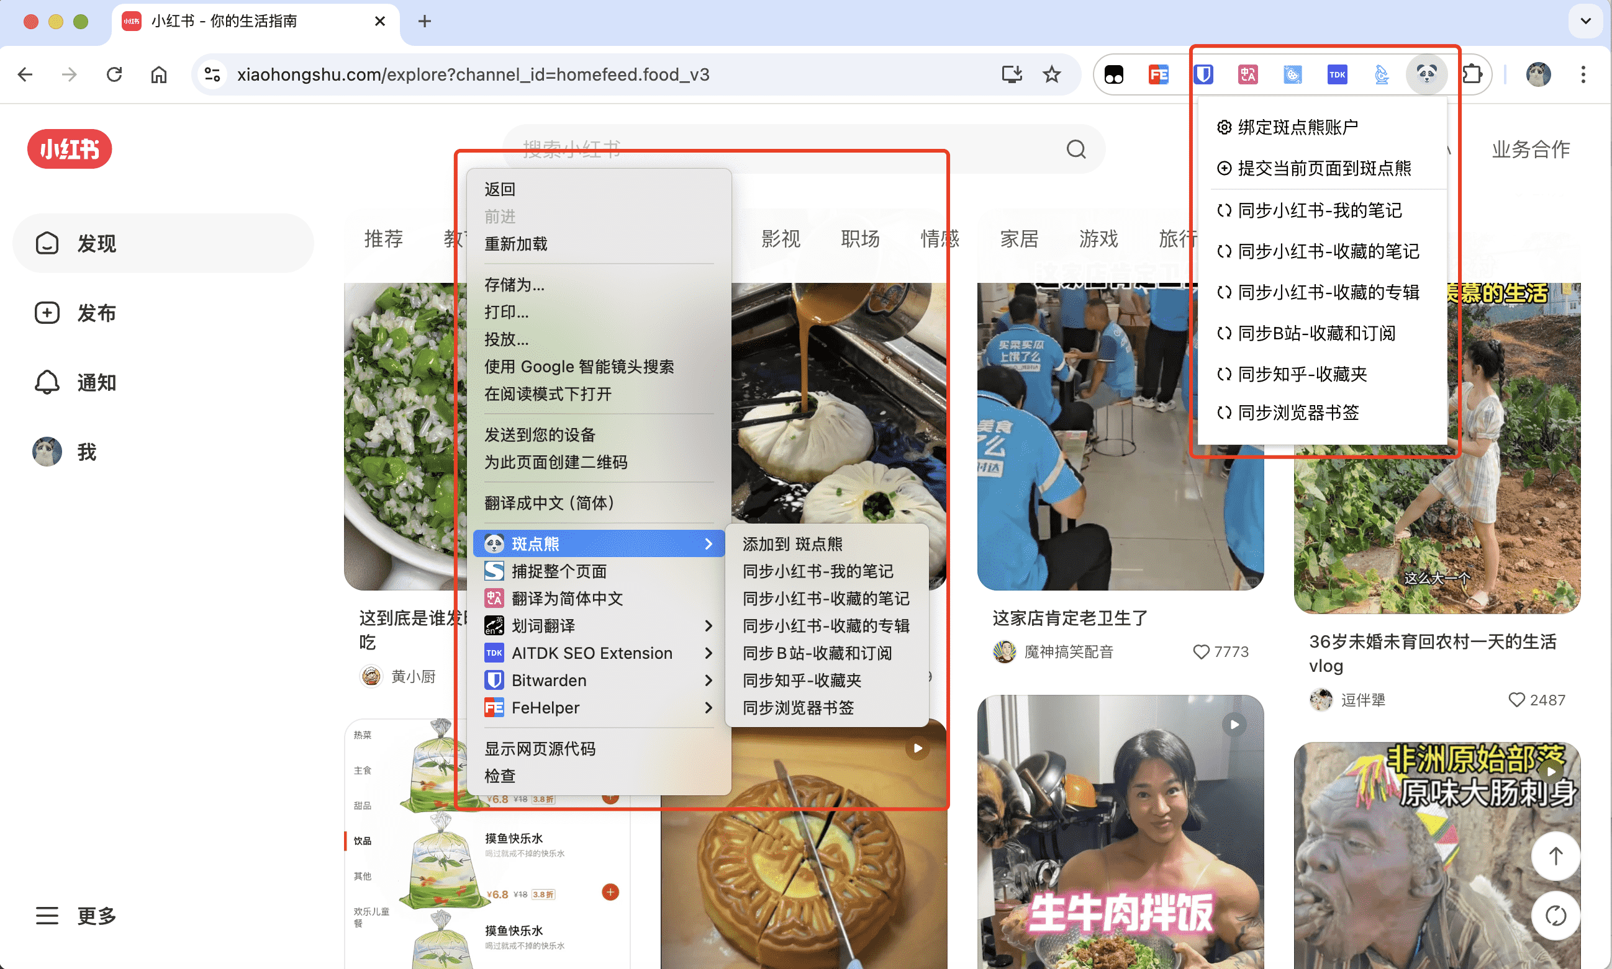The width and height of the screenshot is (1612, 969).
Task: Expand the FeHelper submenu chevron
Action: (x=709, y=707)
